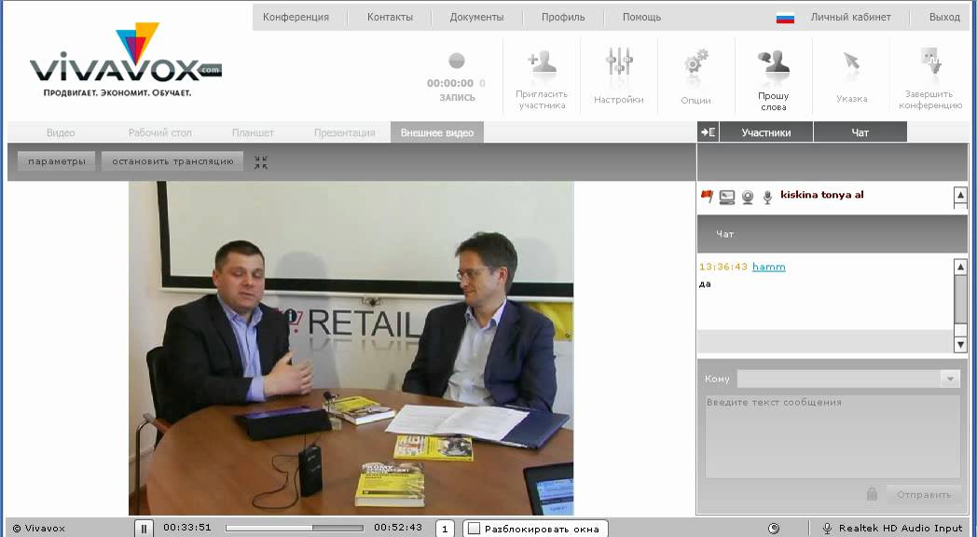Click Прошу слова icon
This screenshot has height=537, width=977.
773,79
